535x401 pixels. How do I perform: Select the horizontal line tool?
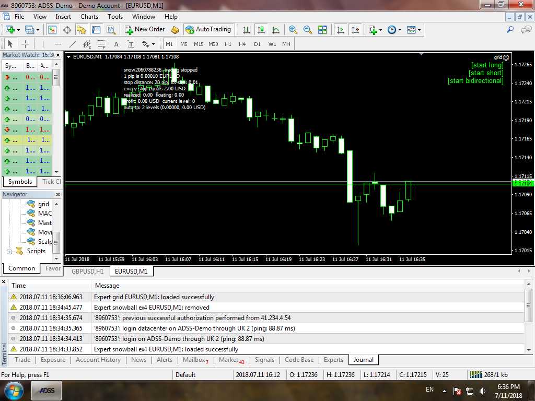[57, 44]
